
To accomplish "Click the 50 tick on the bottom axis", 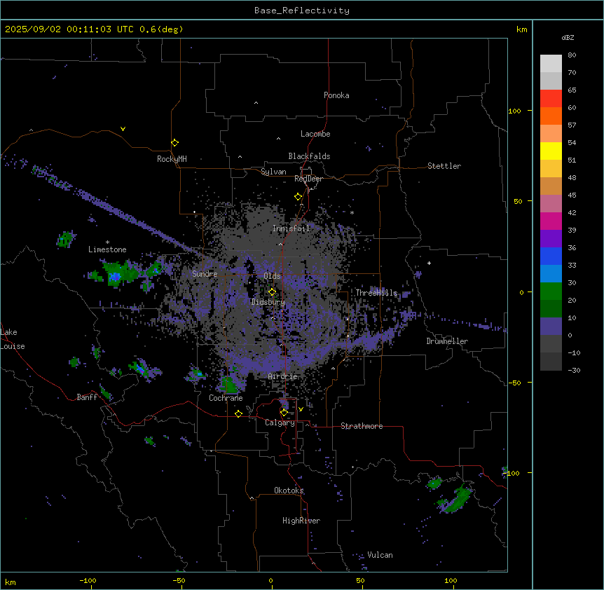I will tap(359, 580).
